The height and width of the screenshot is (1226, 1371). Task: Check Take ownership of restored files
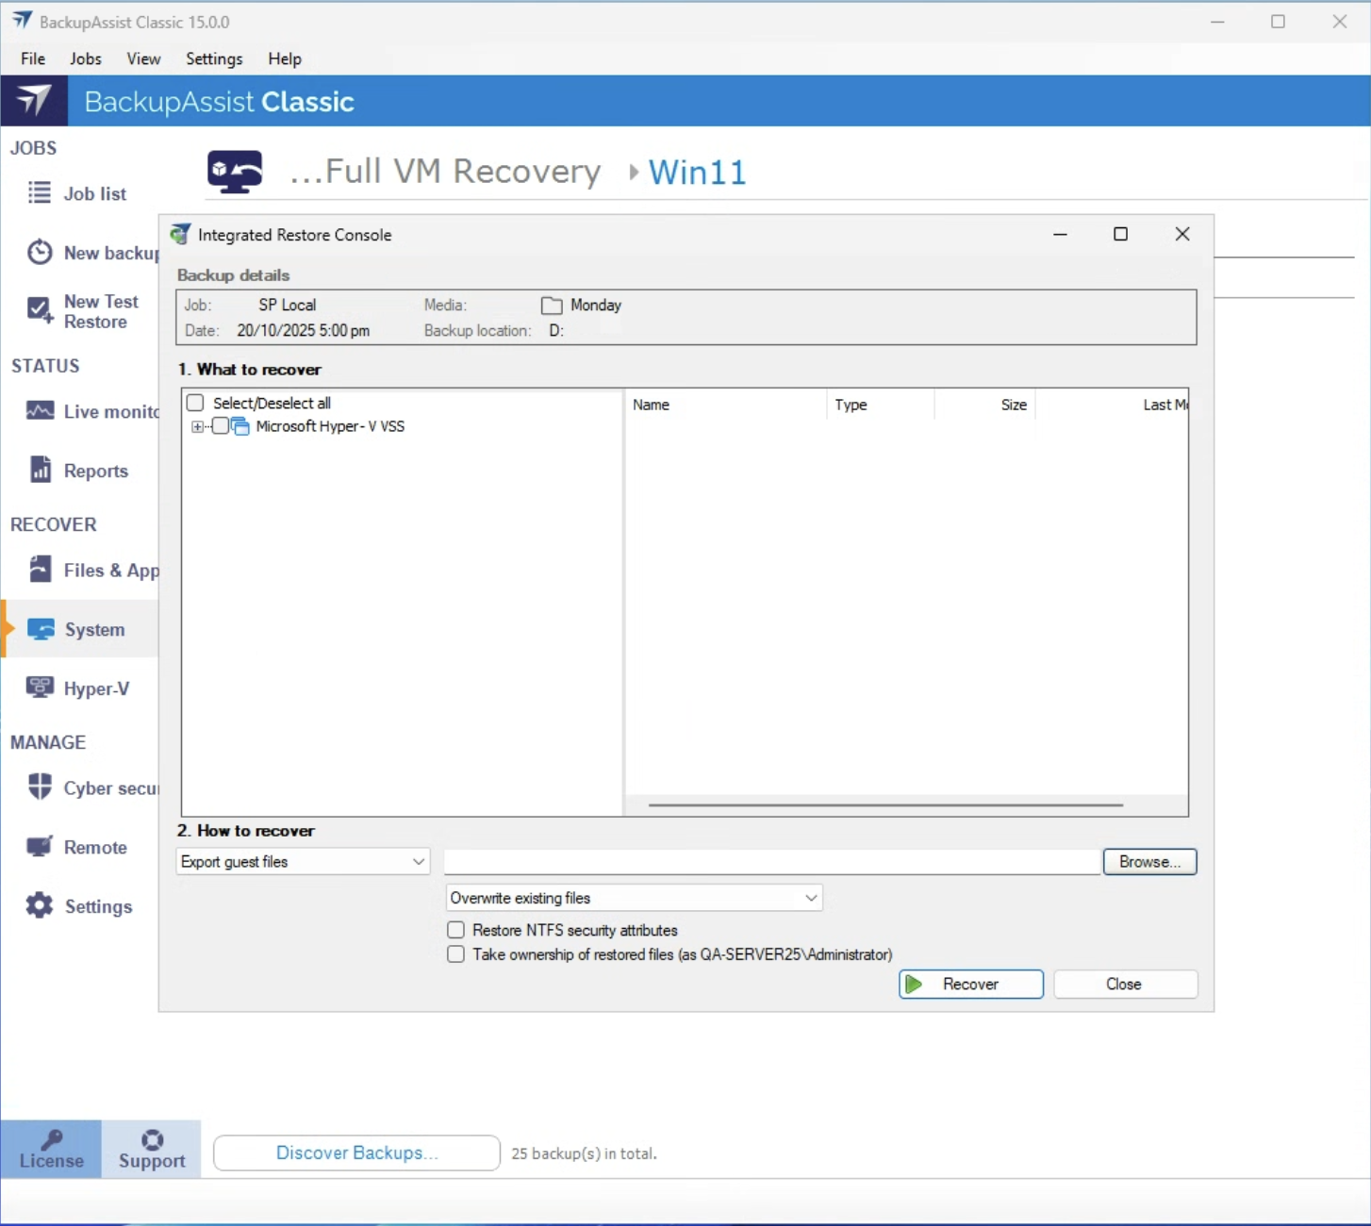pyautogui.click(x=456, y=954)
